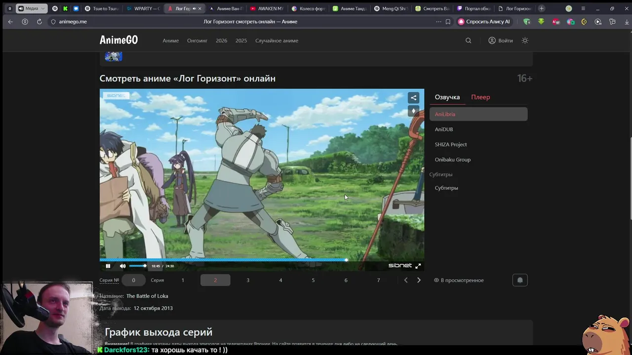Click the episode number input field

tap(133, 280)
